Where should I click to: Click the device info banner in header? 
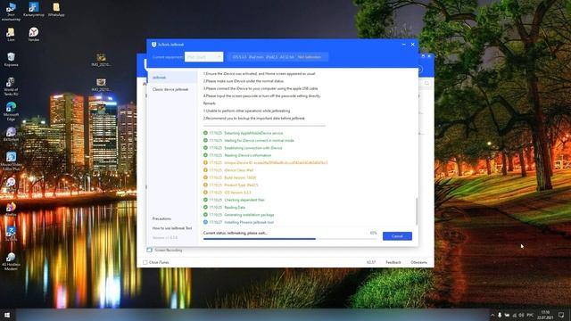pos(277,57)
